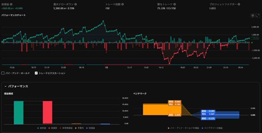This screenshot has width=262, height=133.
Task: Click the 570.00 current value label
Action: click(x=255, y=38)
